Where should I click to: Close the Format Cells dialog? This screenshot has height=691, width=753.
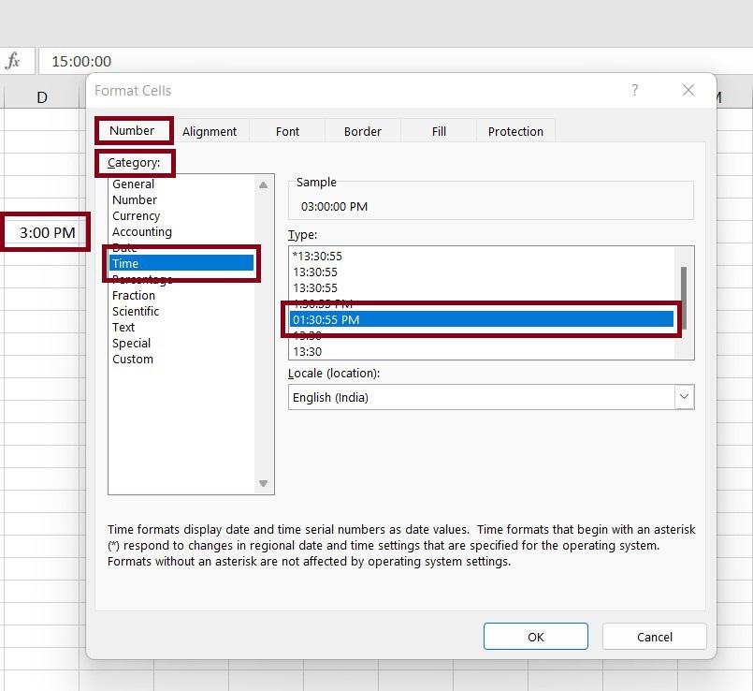coord(688,90)
